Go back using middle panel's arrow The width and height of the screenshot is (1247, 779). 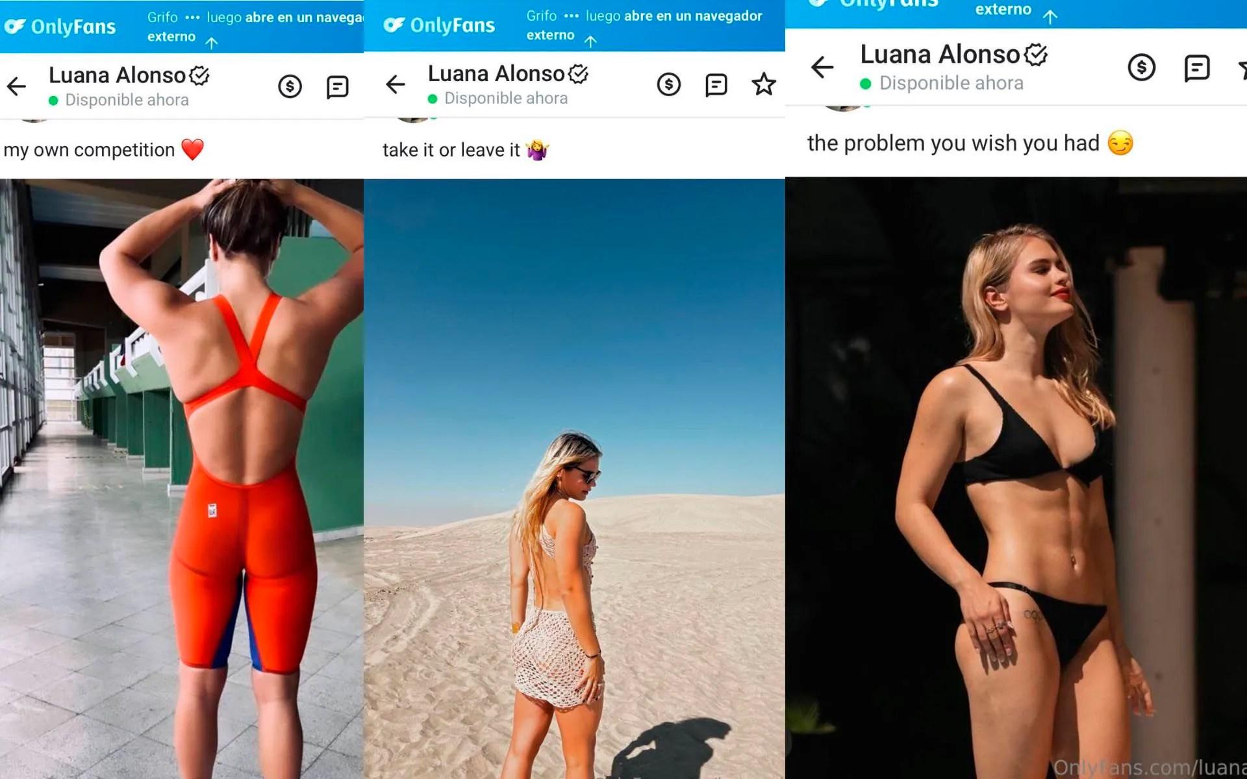[395, 84]
